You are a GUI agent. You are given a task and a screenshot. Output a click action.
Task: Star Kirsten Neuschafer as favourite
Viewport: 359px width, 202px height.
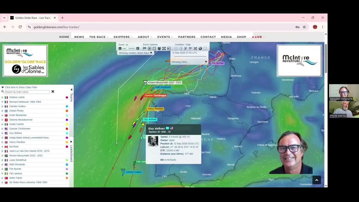tap(2, 155)
